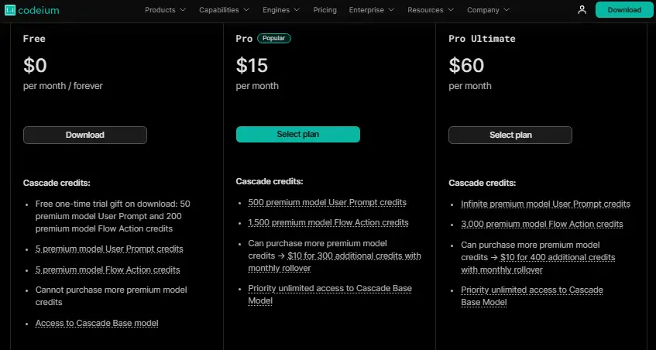The width and height of the screenshot is (656, 350).
Task: Open the user account profile icon
Action: point(582,10)
